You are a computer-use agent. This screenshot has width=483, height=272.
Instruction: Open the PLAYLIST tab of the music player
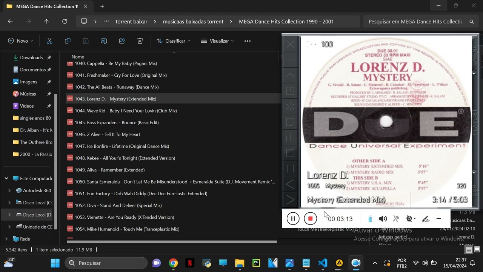pos(475,122)
